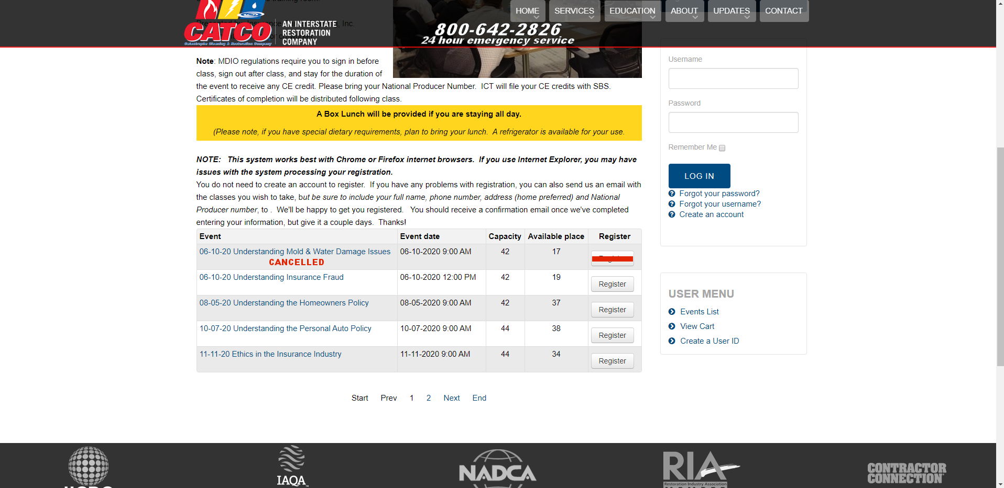Open the About dropdown menu

(684, 11)
